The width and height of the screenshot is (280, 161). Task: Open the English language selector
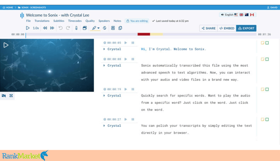click(x=227, y=15)
